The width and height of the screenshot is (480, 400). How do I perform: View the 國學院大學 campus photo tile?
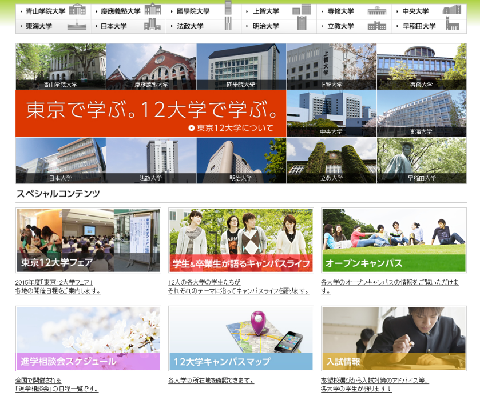[241, 66]
